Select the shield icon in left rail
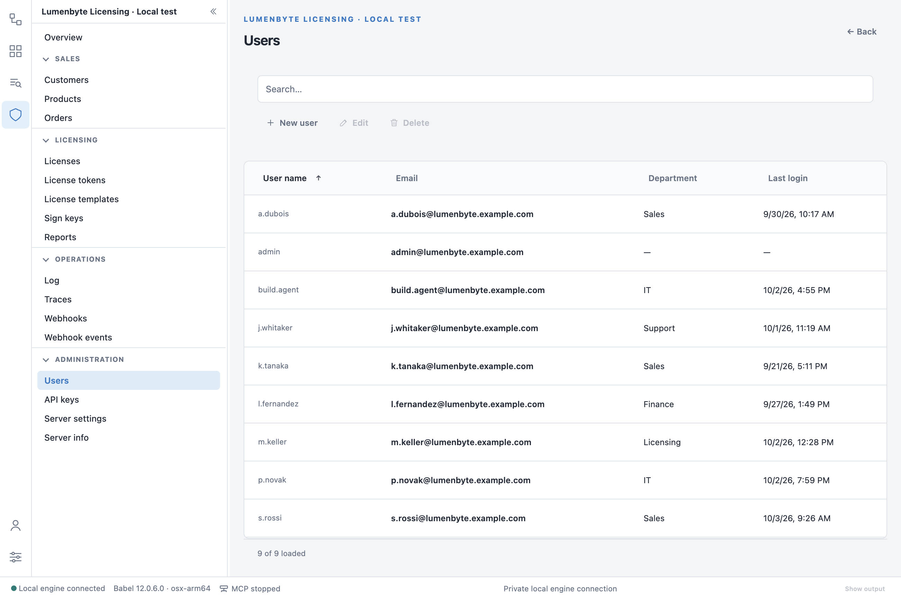901x600 pixels. pos(15,114)
